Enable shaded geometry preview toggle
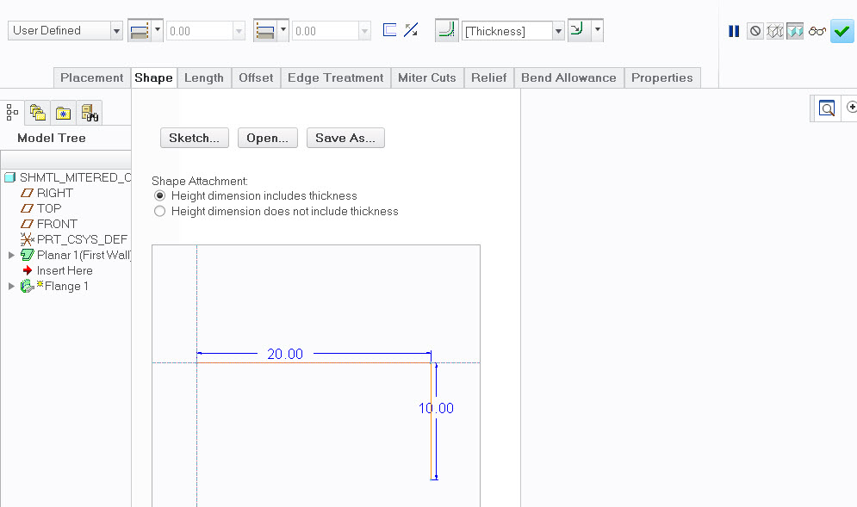 click(794, 31)
